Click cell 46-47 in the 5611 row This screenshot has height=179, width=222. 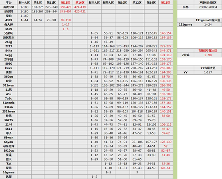pos(165,129)
